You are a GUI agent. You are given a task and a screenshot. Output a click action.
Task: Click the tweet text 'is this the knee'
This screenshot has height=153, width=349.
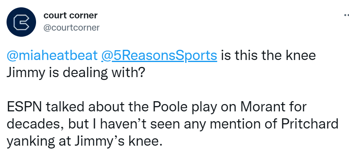[268, 55]
